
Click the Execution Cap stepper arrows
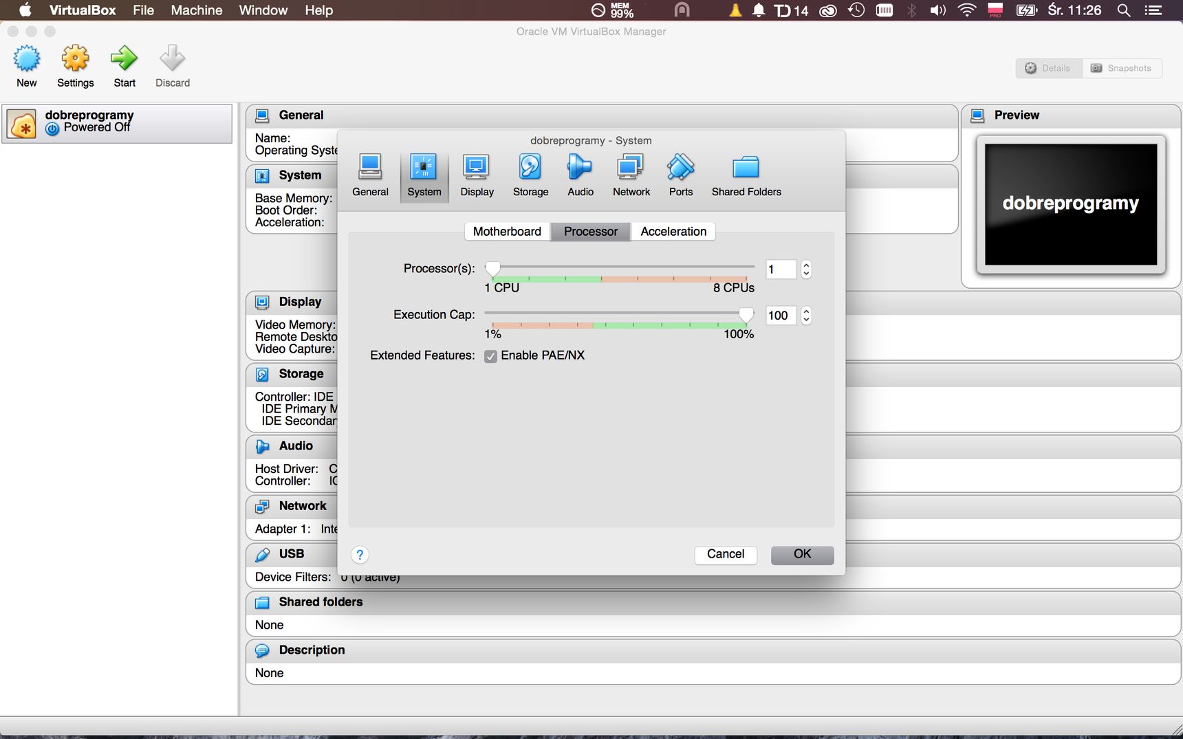click(x=806, y=316)
